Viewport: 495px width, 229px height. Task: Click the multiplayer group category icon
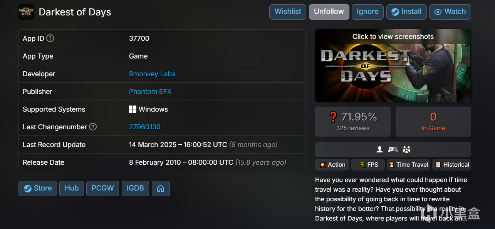point(406,149)
